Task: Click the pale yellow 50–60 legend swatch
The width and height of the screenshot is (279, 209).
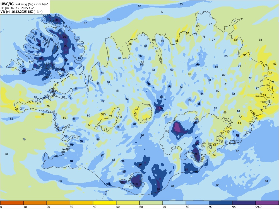Action: coord(128,203)
